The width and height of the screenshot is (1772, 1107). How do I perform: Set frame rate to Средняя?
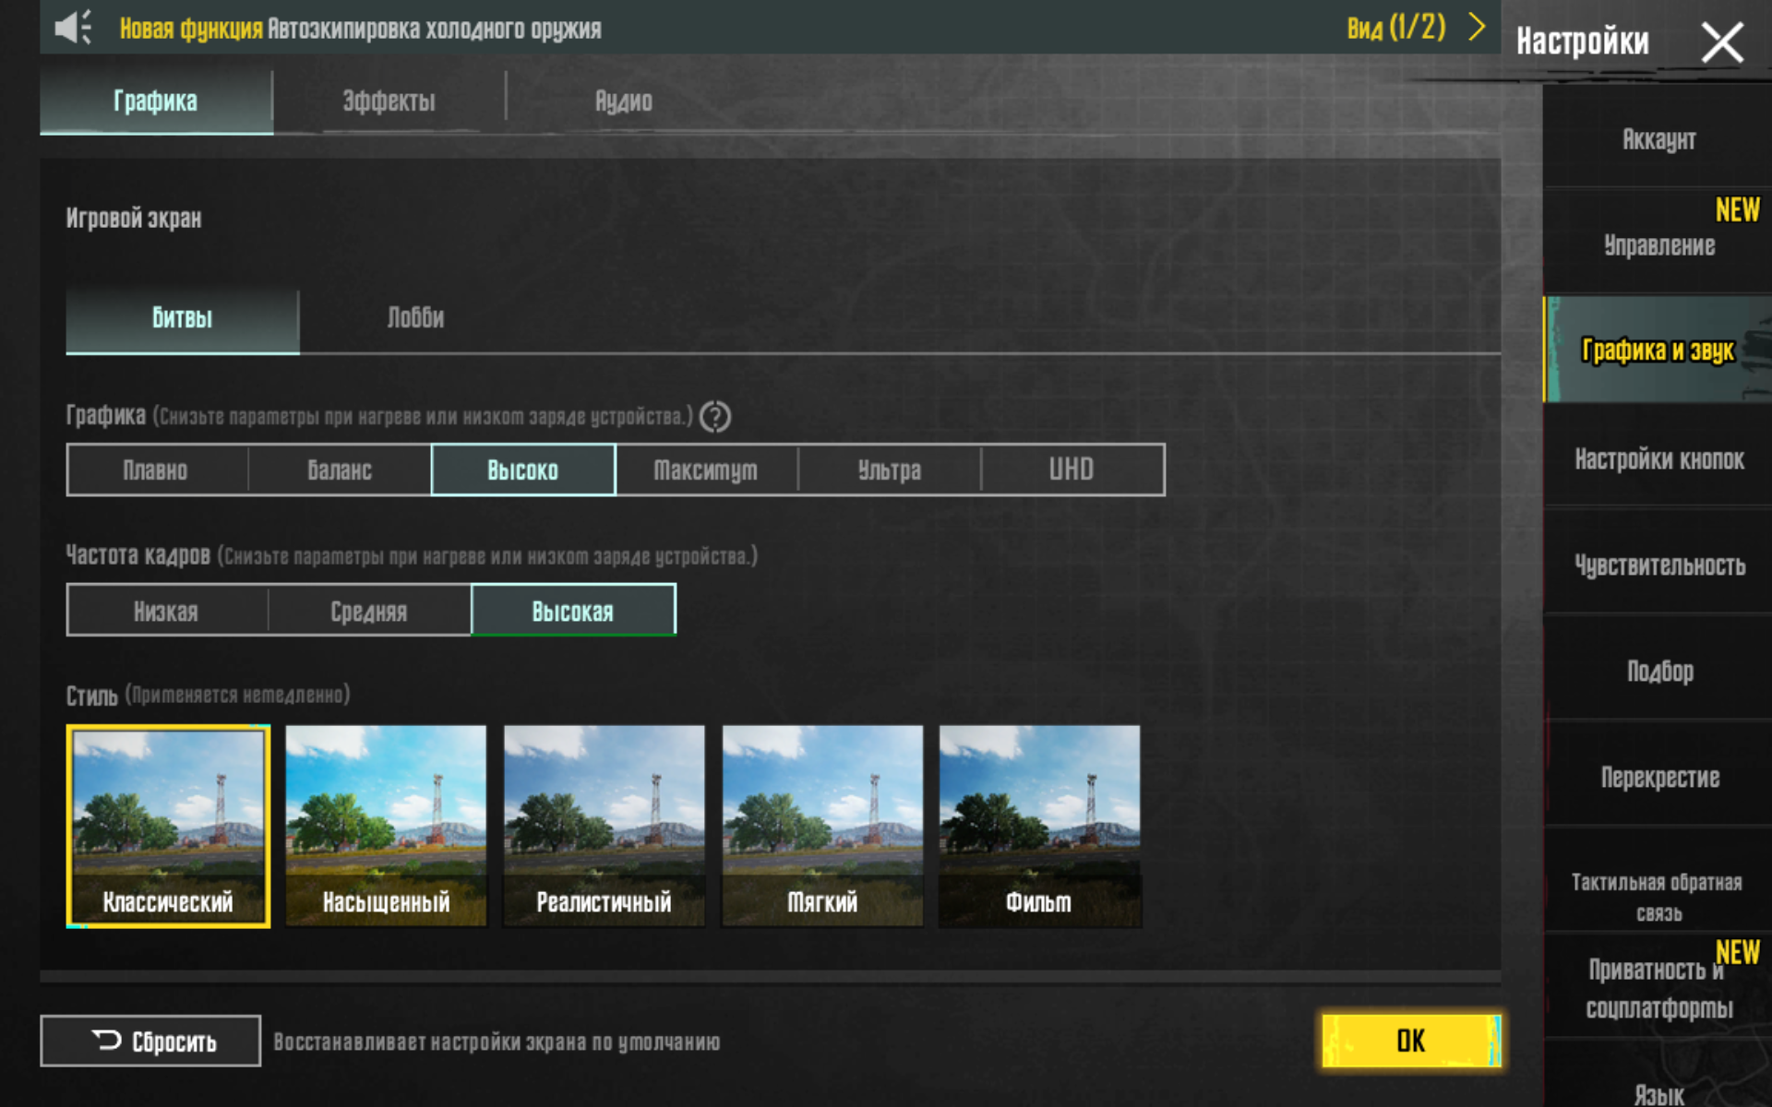click(369, 611)
